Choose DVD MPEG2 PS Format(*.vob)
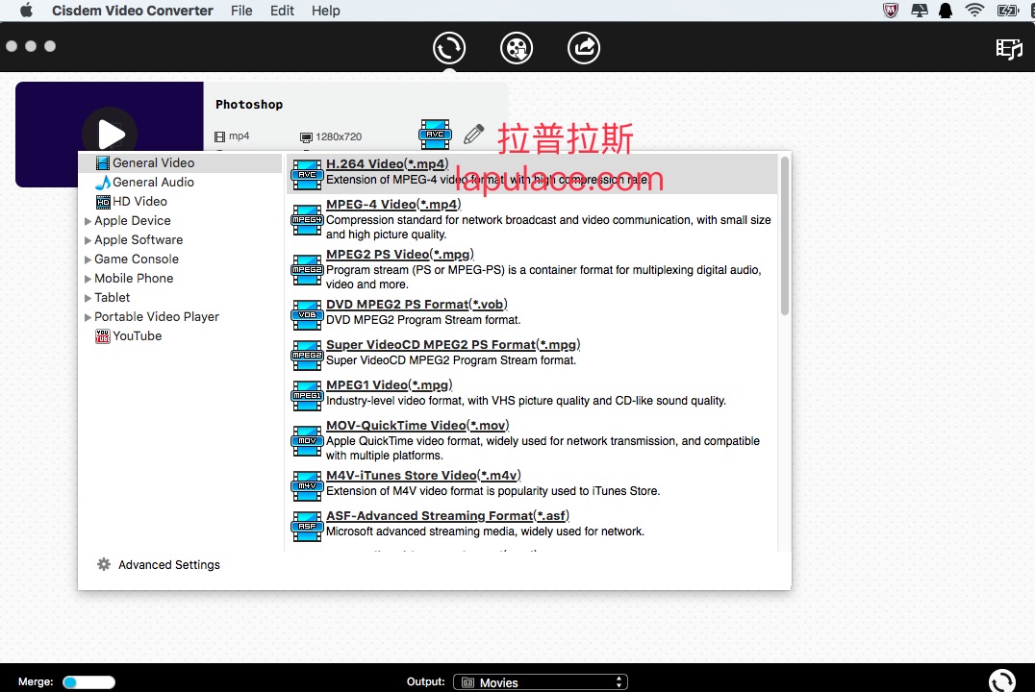 [532, 312]
